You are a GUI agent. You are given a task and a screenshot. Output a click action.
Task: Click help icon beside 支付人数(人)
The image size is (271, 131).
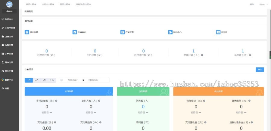[x=99, y=101]
